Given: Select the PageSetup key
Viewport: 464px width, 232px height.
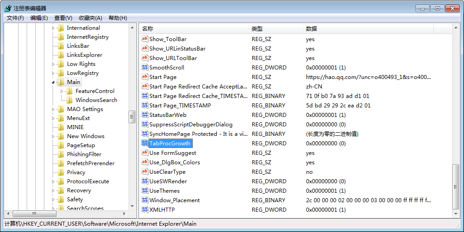Looking at the screenshot, I should 81,145.
